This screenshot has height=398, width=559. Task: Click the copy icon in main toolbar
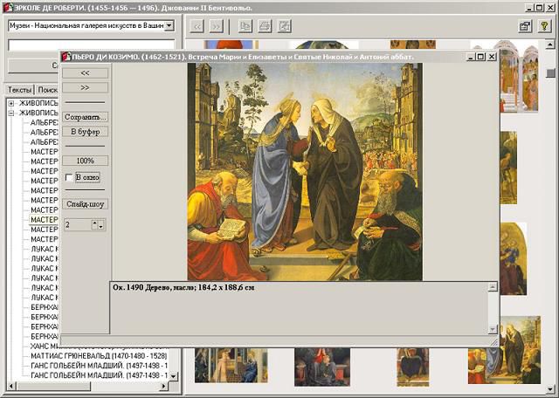(x=245, y=26)
